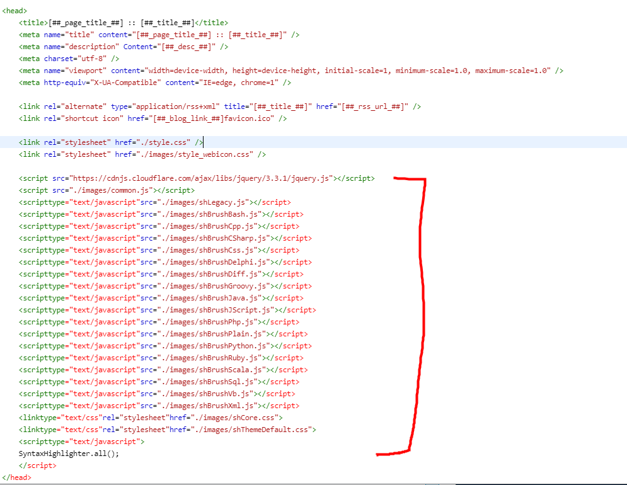
Task: Click the meta name="viewport" line
Action: point(290,71)
